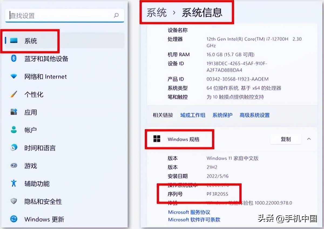Screen dimensions: 324x229
Task: Open Microsoft Services Agreement link
Action: click(x=189, y=212)
